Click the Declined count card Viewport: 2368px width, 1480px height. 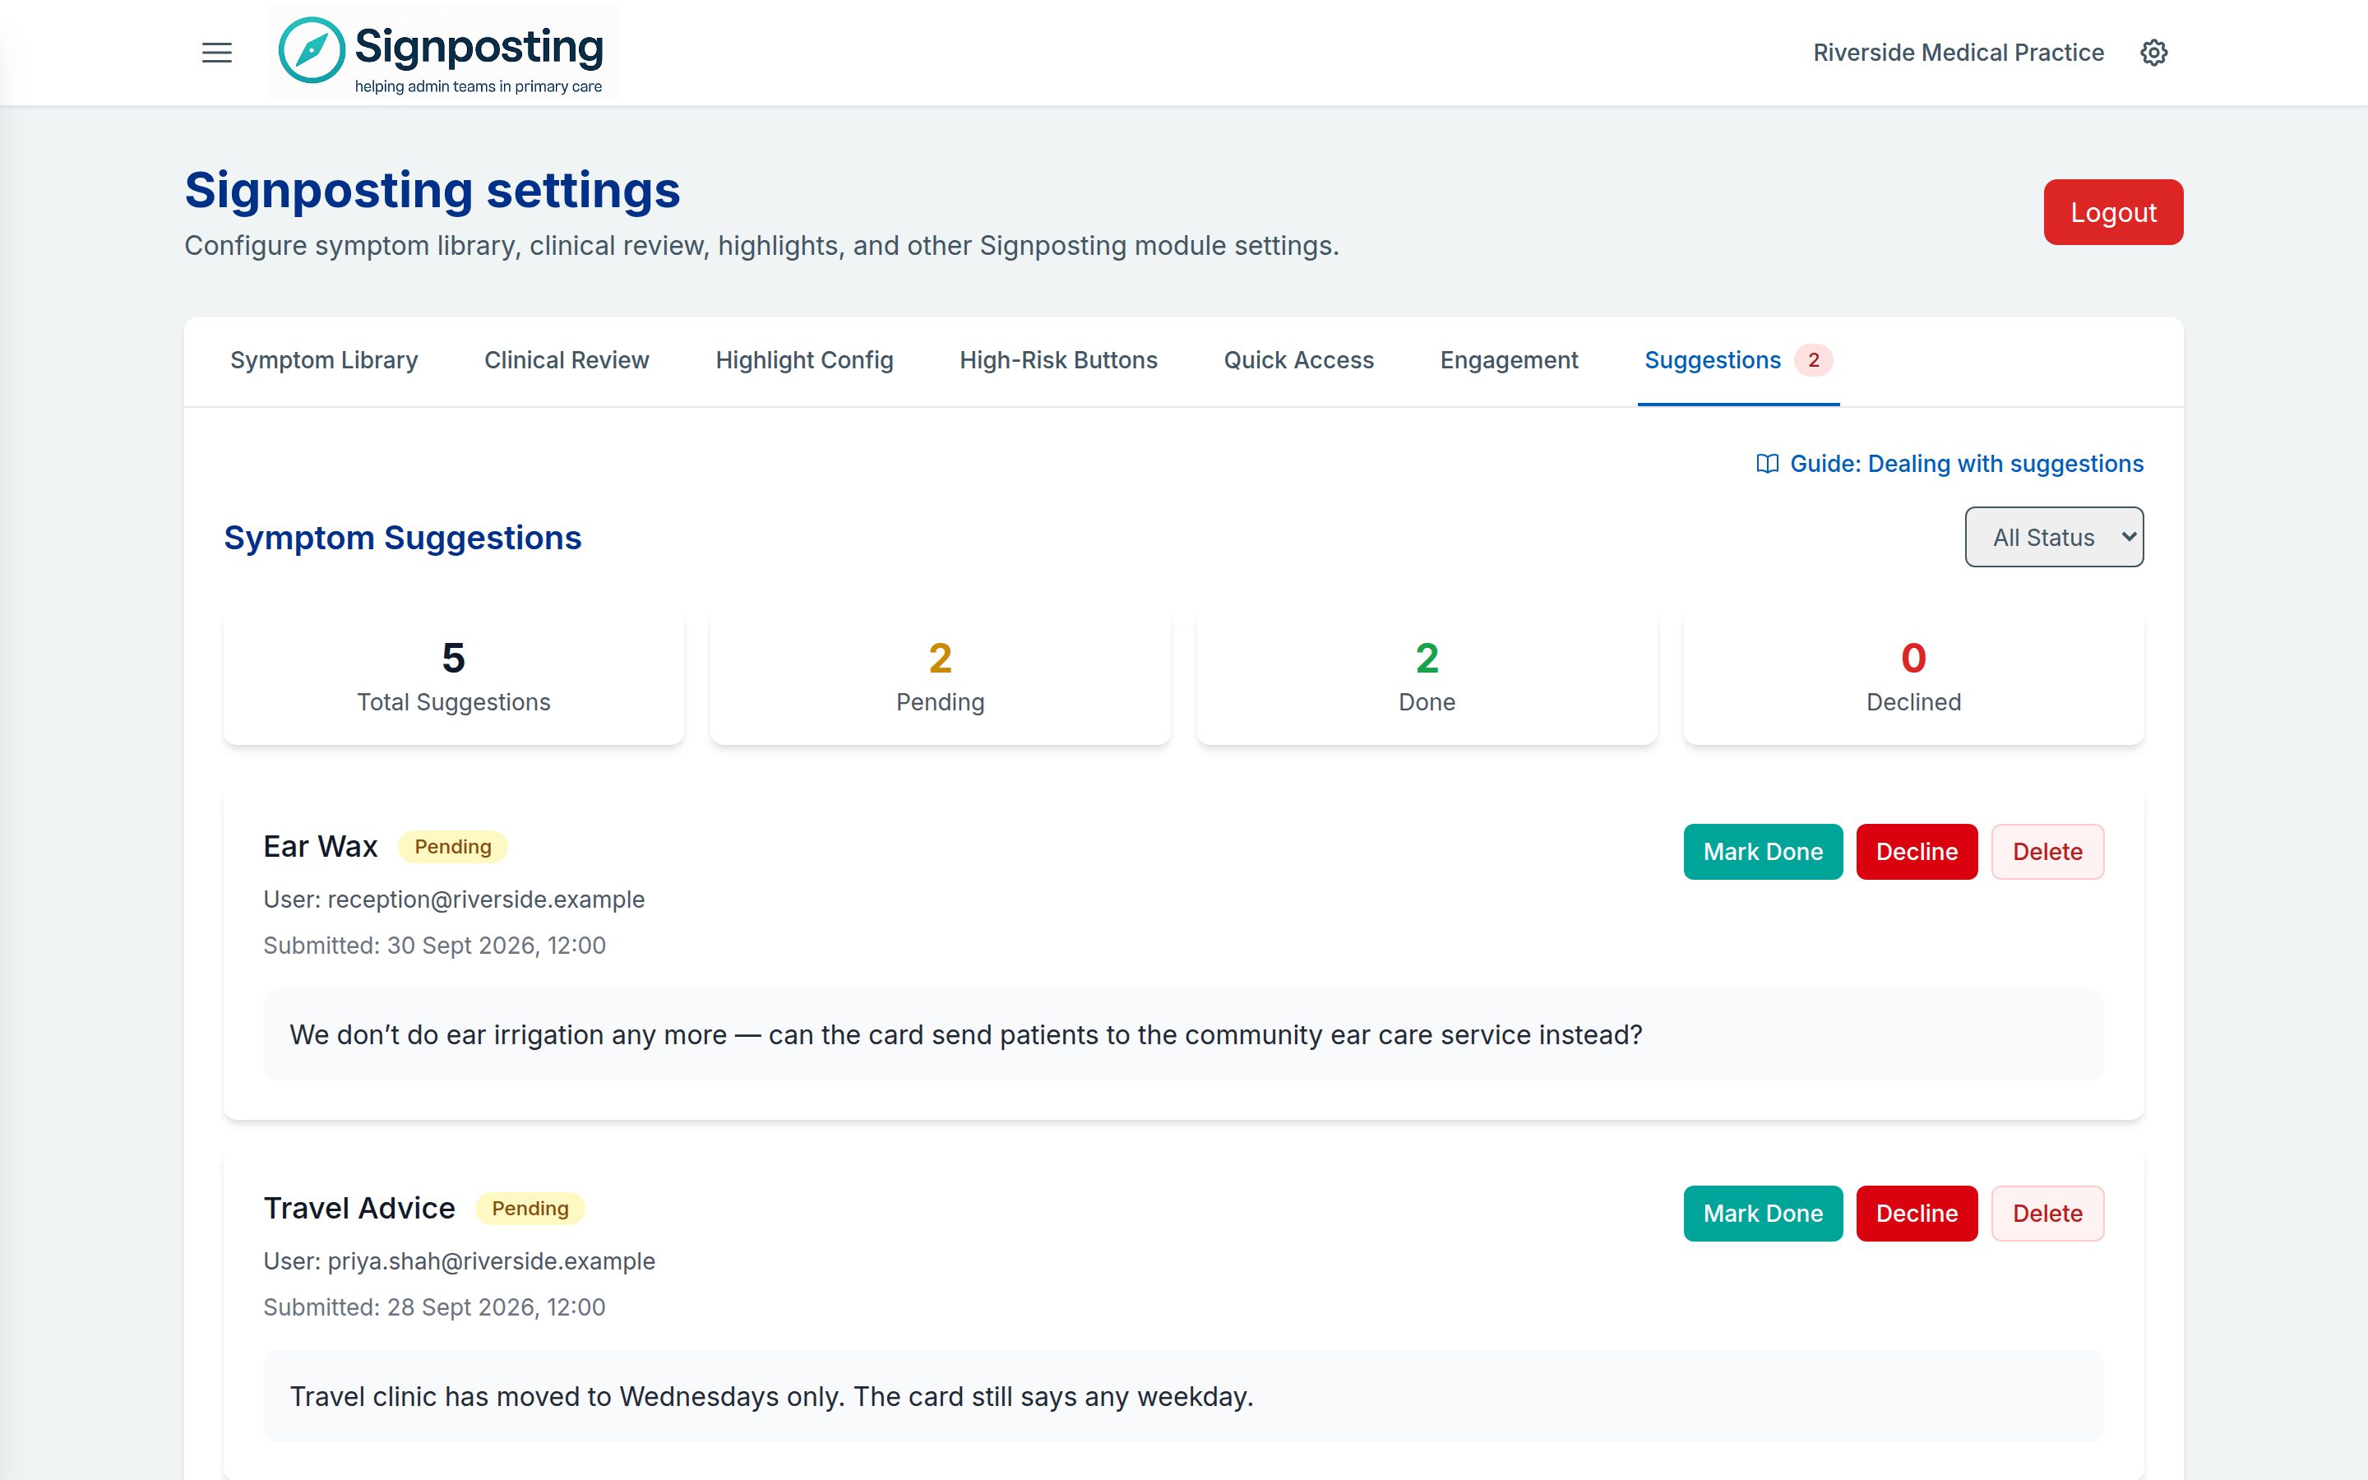tap(1913, 678)
